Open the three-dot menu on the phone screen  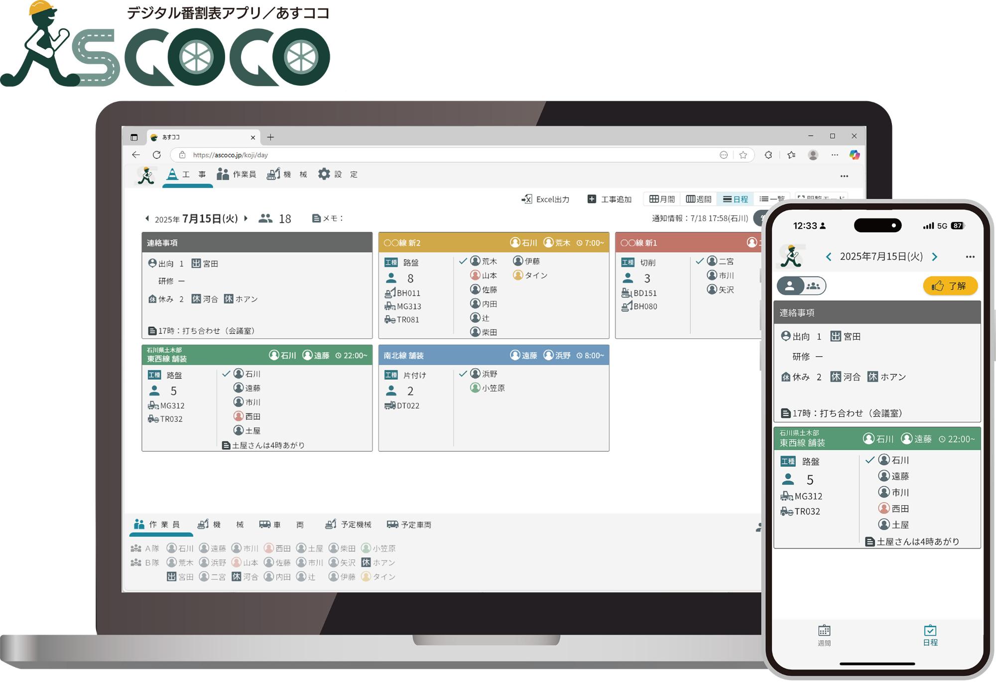[970, 256]
